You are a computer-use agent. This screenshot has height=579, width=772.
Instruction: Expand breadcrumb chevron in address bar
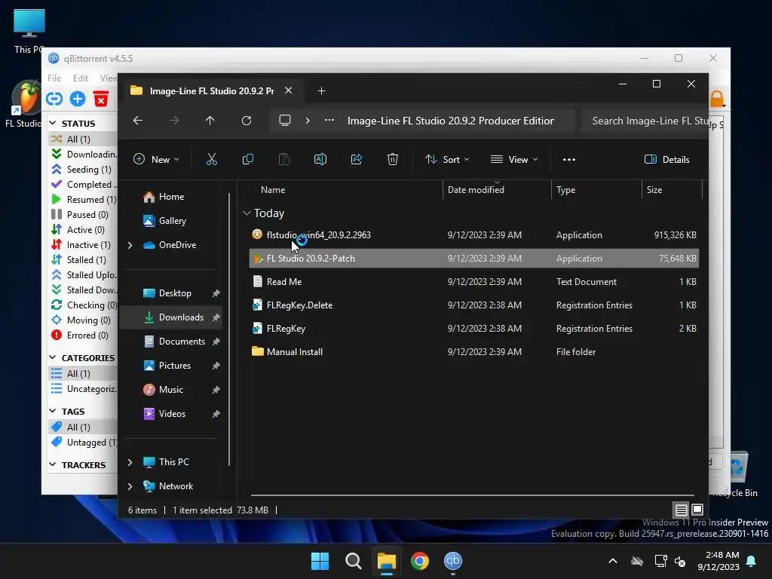tap(308, 121)
